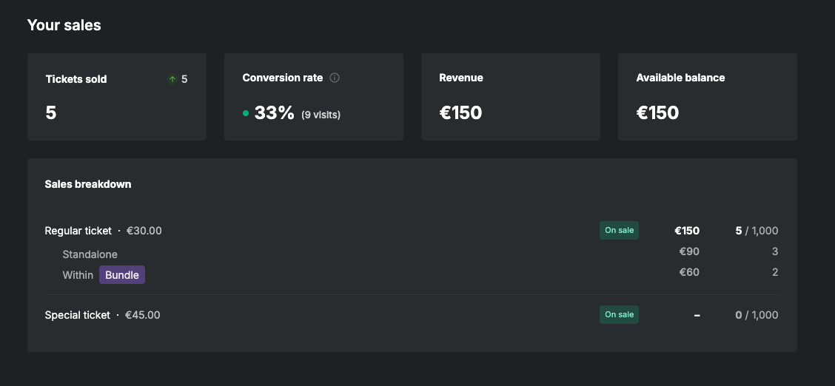Screen dimensions: 835x386
Task: Click the €90 Standalone revenue
Action: 689,251
